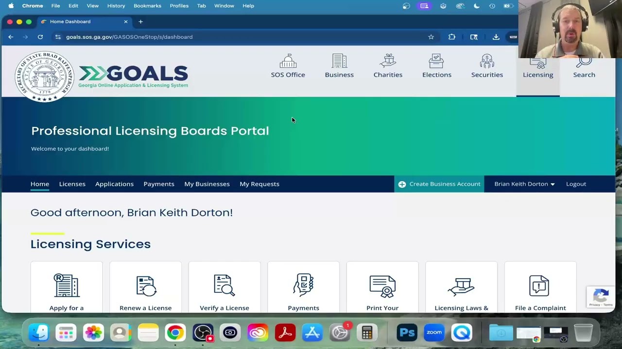Open the SOS Office section
Viewport: 622px width, 349px height.
tap(288, 67)
